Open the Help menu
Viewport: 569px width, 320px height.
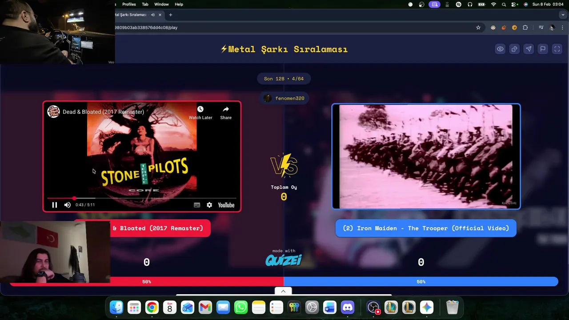pyautogui.click(x=179, y=4)
